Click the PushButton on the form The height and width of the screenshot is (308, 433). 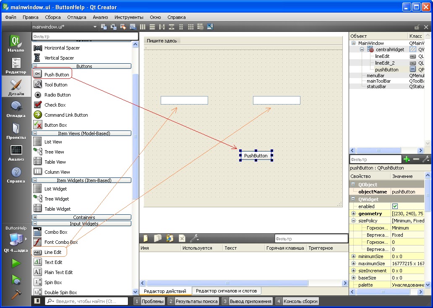[x=256, y=156]
